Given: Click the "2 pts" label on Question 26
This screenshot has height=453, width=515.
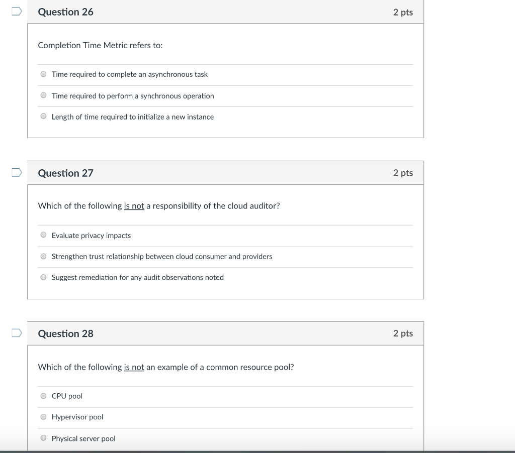Looking at the screenshot, I should point(403,12).
